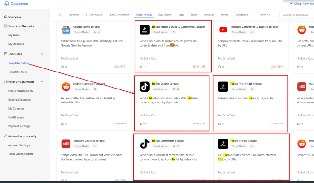The image size is (314, 183).
Task: Click TikTok Comments Scraper icon
Action: tap(144, 144)
